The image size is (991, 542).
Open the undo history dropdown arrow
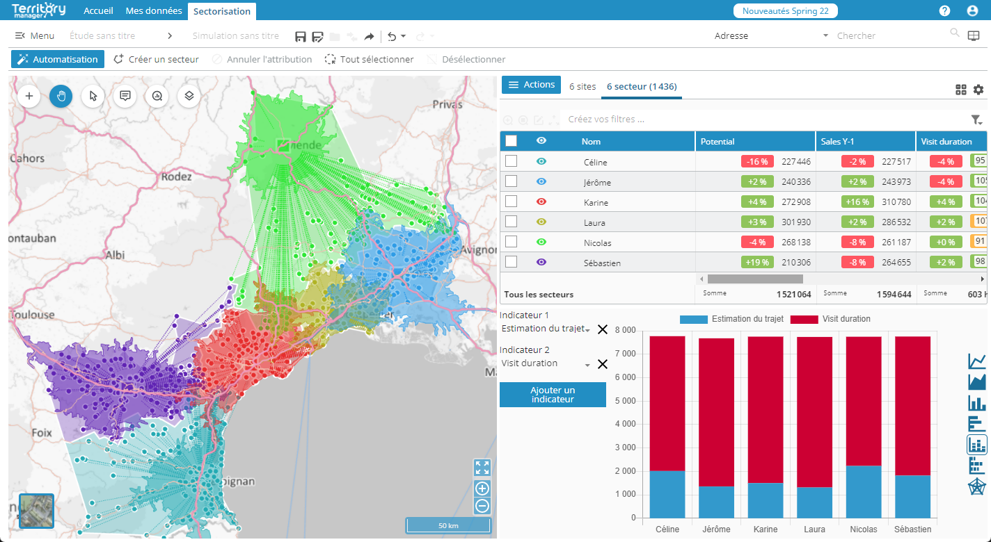[404, 36]
